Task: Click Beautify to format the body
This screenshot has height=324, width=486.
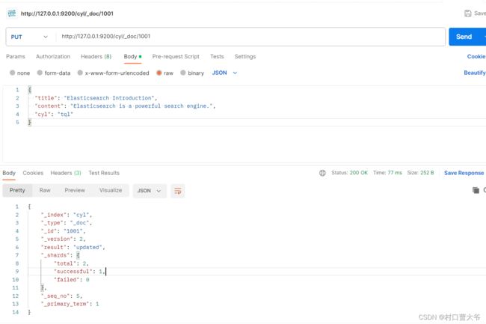Action: point(475,73)
